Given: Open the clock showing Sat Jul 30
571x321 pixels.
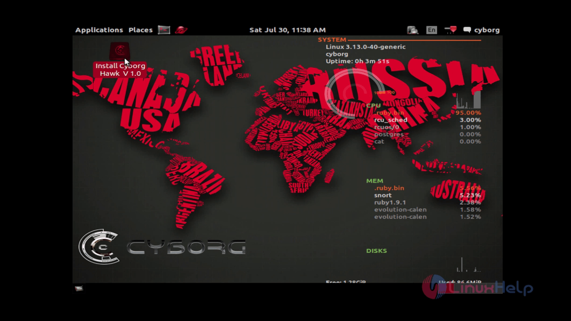Looking at the screenshot, I should click(x=287, y=30).
